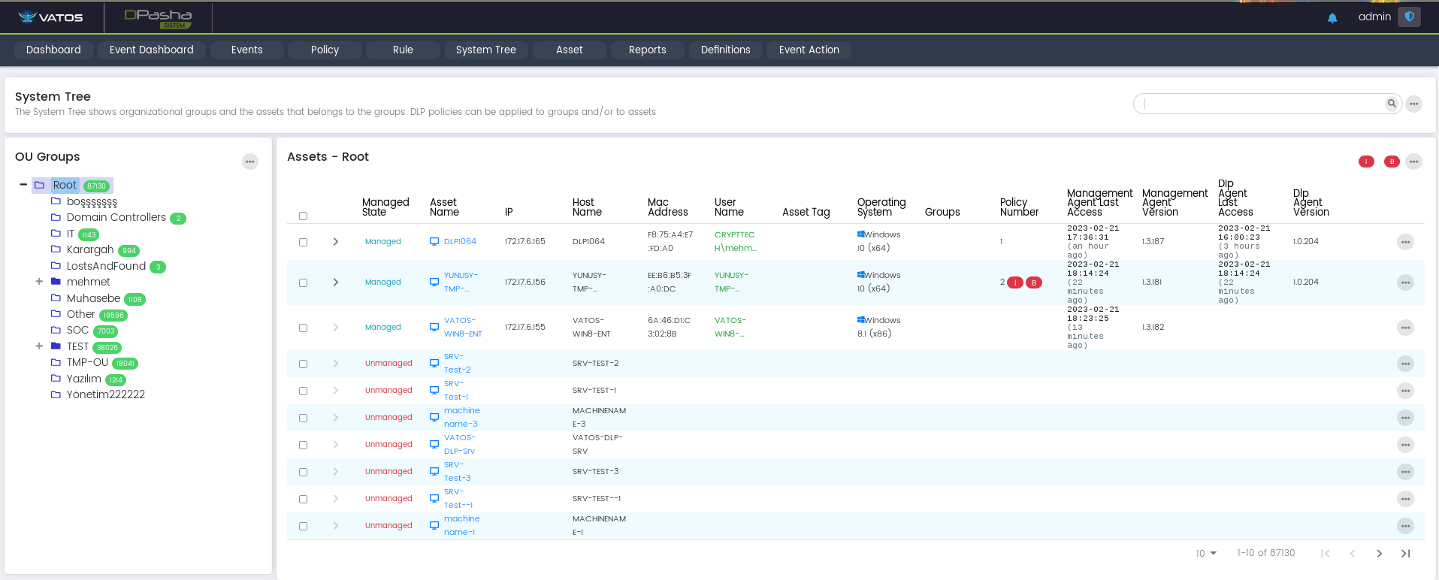Expand YUNUSY-TMP row details

pyautogui.click(x=336, y=282)
